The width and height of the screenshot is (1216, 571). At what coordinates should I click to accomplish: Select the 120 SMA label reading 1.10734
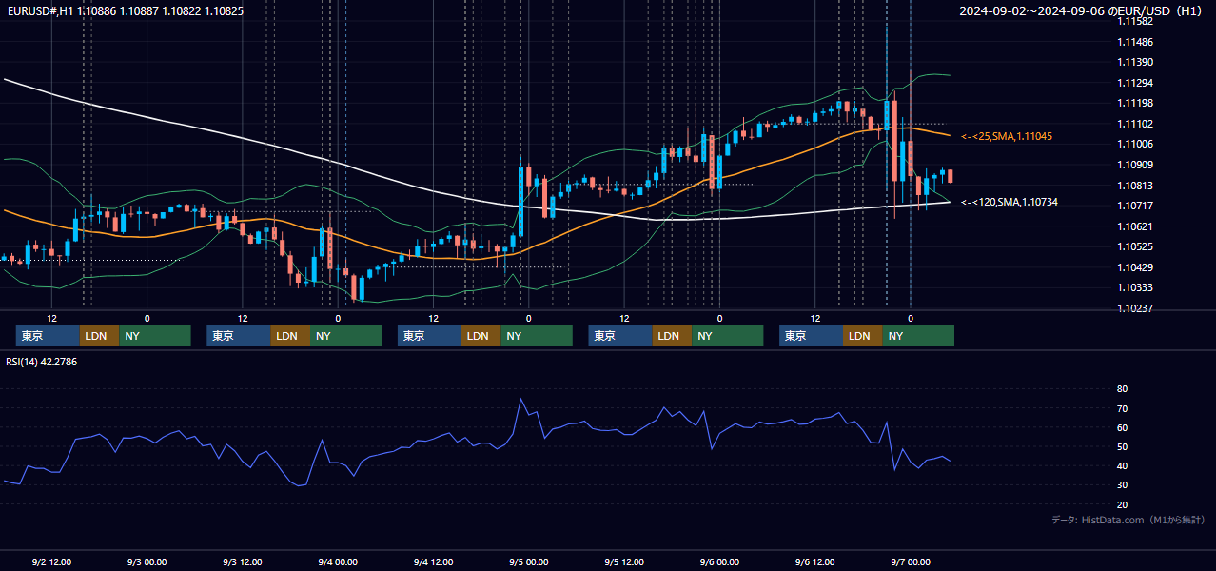1010,202
